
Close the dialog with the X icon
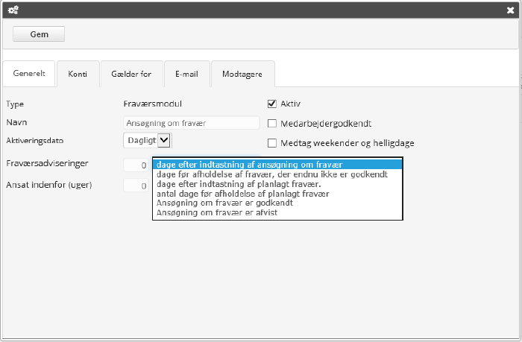pyautogui.click(x=510, y=10)
